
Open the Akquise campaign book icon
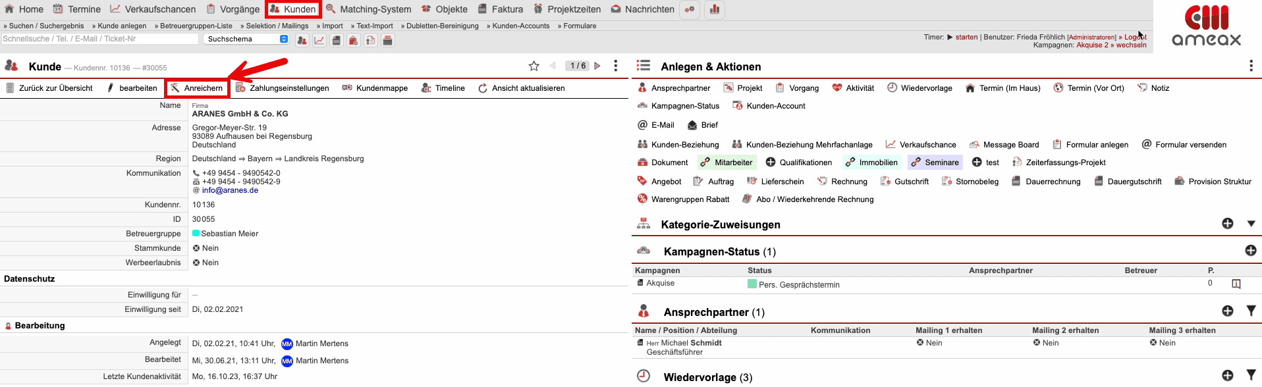pos(1236,284)
